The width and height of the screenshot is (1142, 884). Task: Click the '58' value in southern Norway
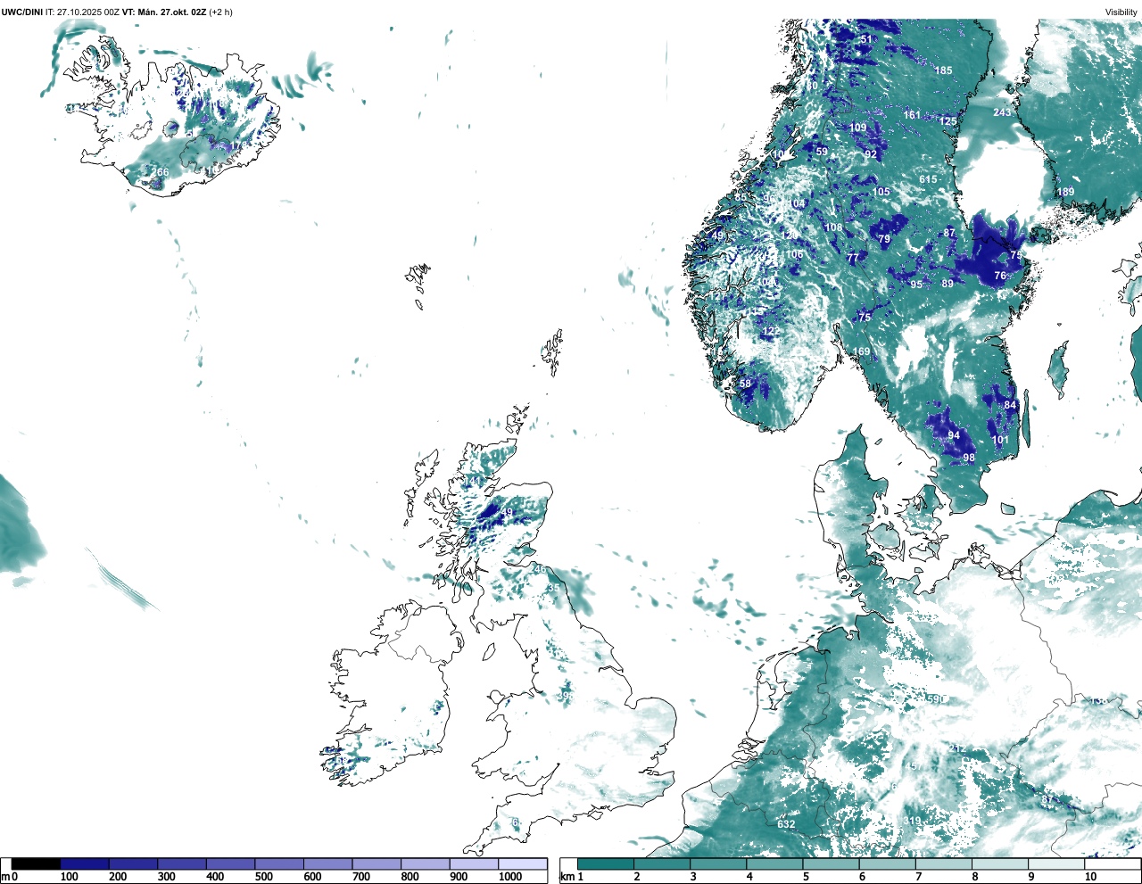pyautogui.click(x=746, y=384)
